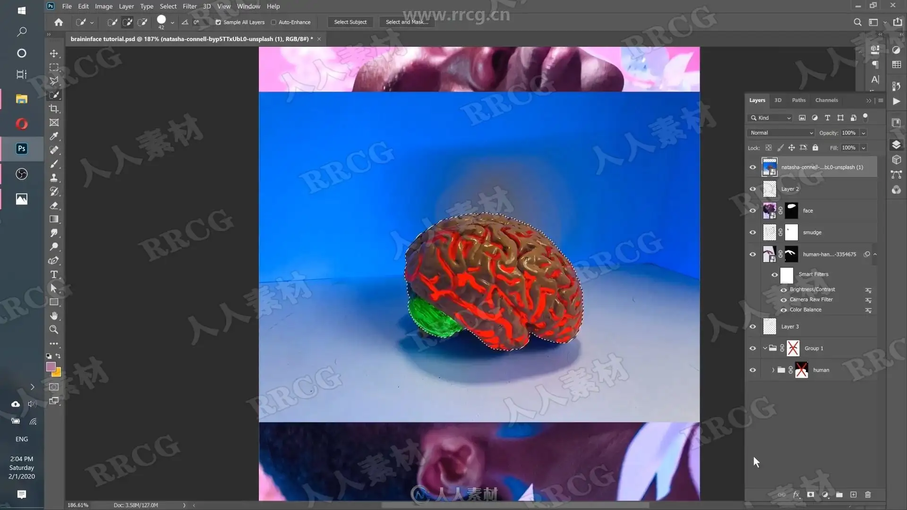
Task: Select the Clone Stamp tool
Action: coord(54,178)
